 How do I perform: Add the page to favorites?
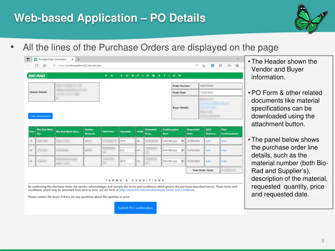coord(204,66)
